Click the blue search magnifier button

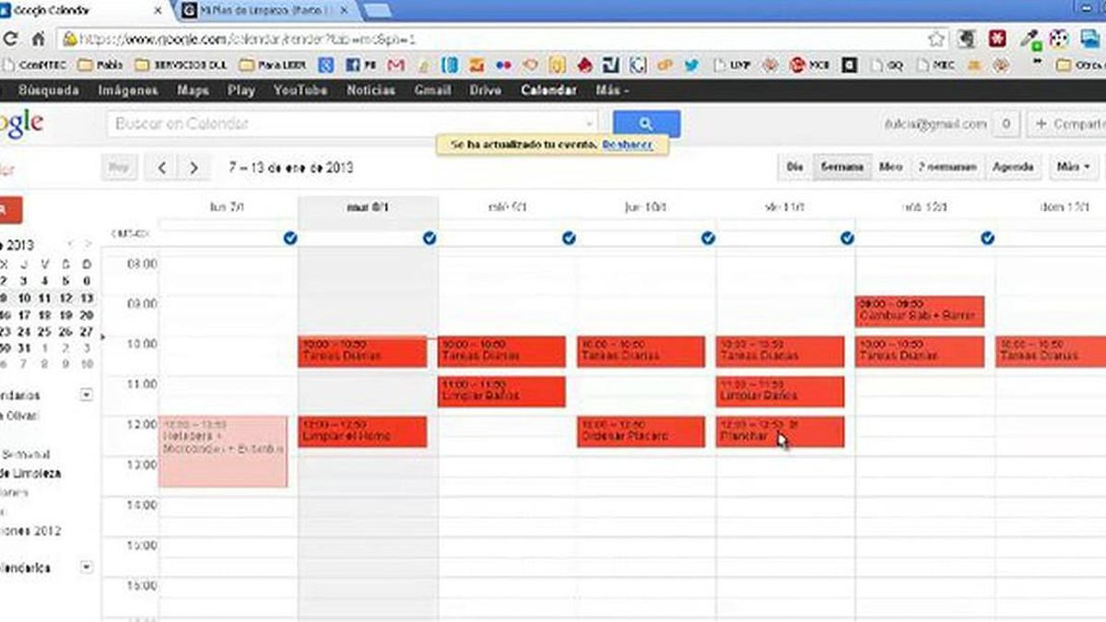tap(646, 123)
